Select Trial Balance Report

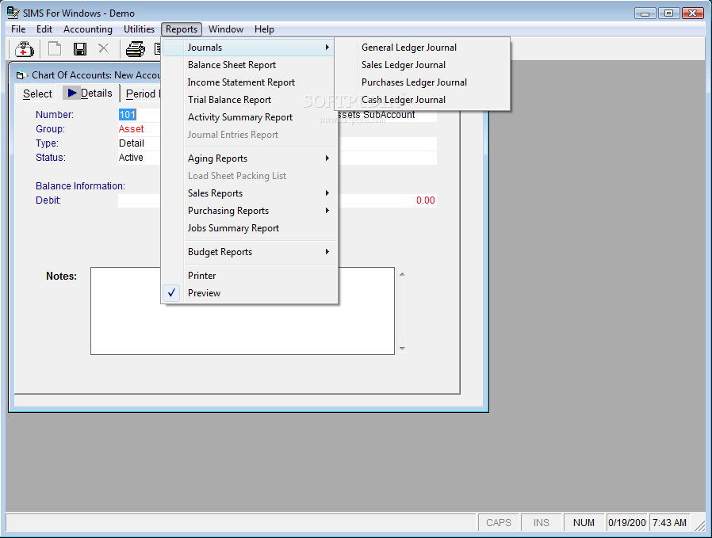pos(250,100)
